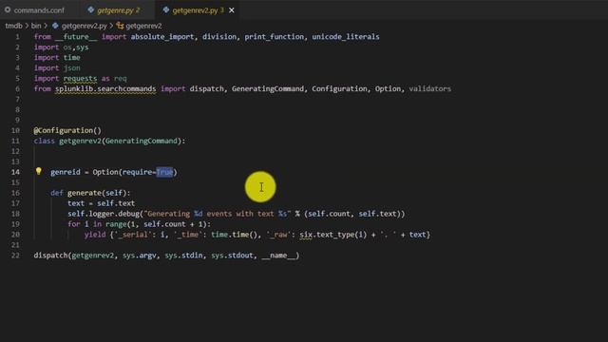This screenshot has width=608, height=342.
Task: Click 'unicode_literals' on line 1
Action: pyautogui.click(x=346, y=37)
